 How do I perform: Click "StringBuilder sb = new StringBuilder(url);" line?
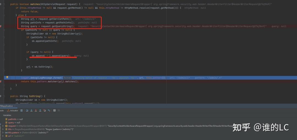tap(54, 34)
